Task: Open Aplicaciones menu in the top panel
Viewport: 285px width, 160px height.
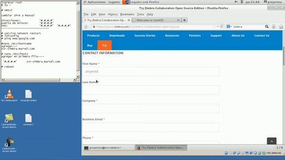Action: coord(95,2)
